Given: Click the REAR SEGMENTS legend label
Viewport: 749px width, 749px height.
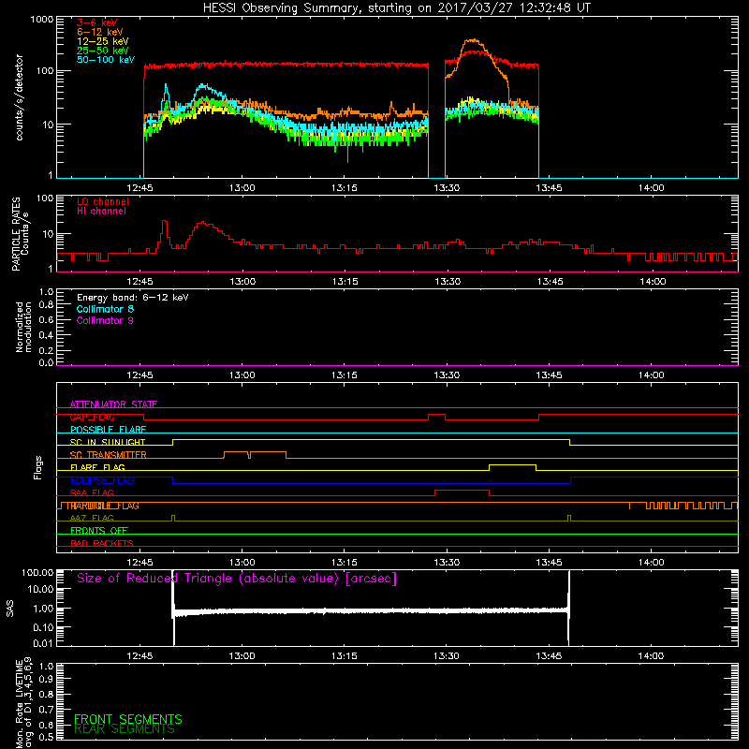Looking at the screenshot, I should point(125,729).
